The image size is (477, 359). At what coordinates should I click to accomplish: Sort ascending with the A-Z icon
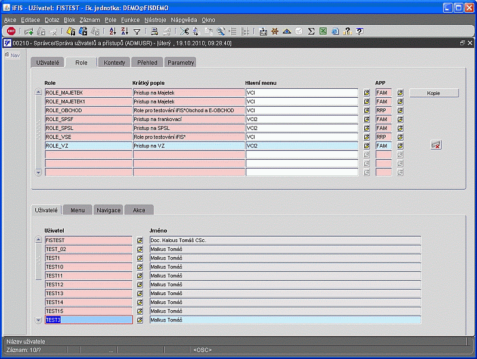tap(113, 31)
